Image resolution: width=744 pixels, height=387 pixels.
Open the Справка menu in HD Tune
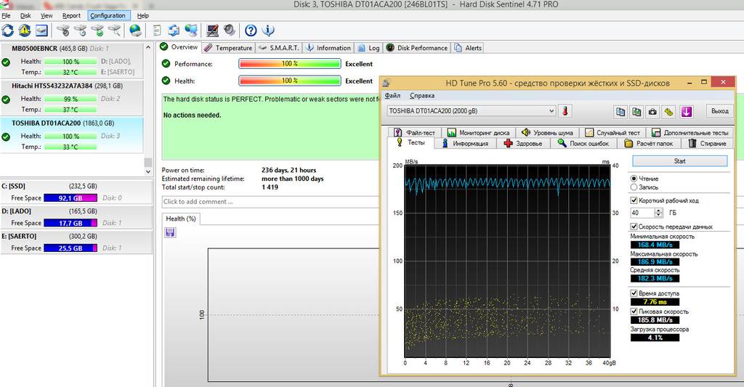point(422,95)
